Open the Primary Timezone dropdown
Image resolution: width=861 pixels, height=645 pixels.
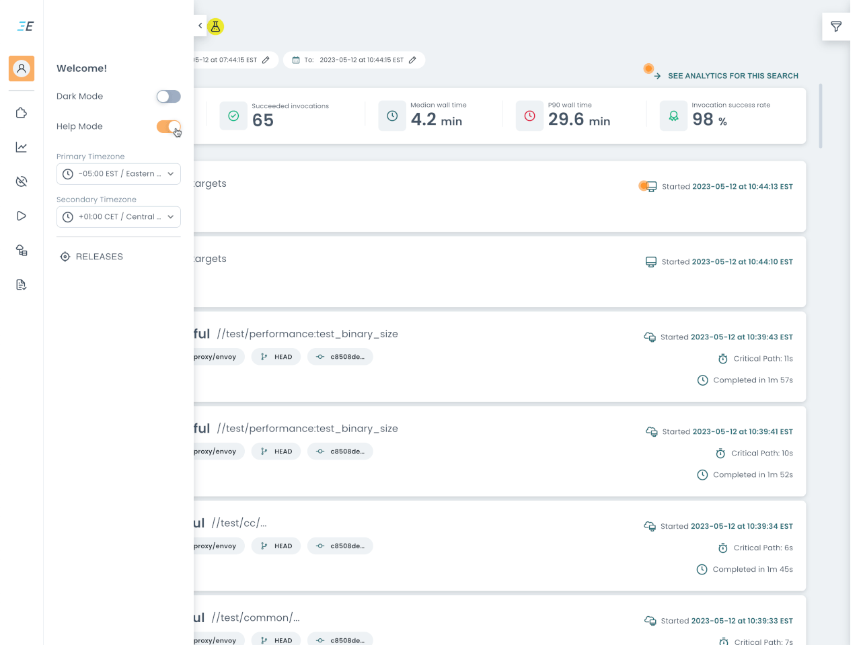point(118,173)
